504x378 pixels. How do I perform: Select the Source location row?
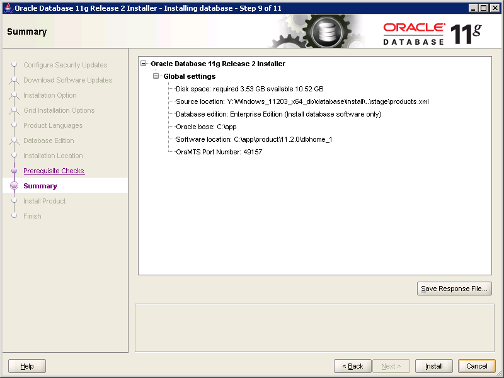click(x=302, y=101)
